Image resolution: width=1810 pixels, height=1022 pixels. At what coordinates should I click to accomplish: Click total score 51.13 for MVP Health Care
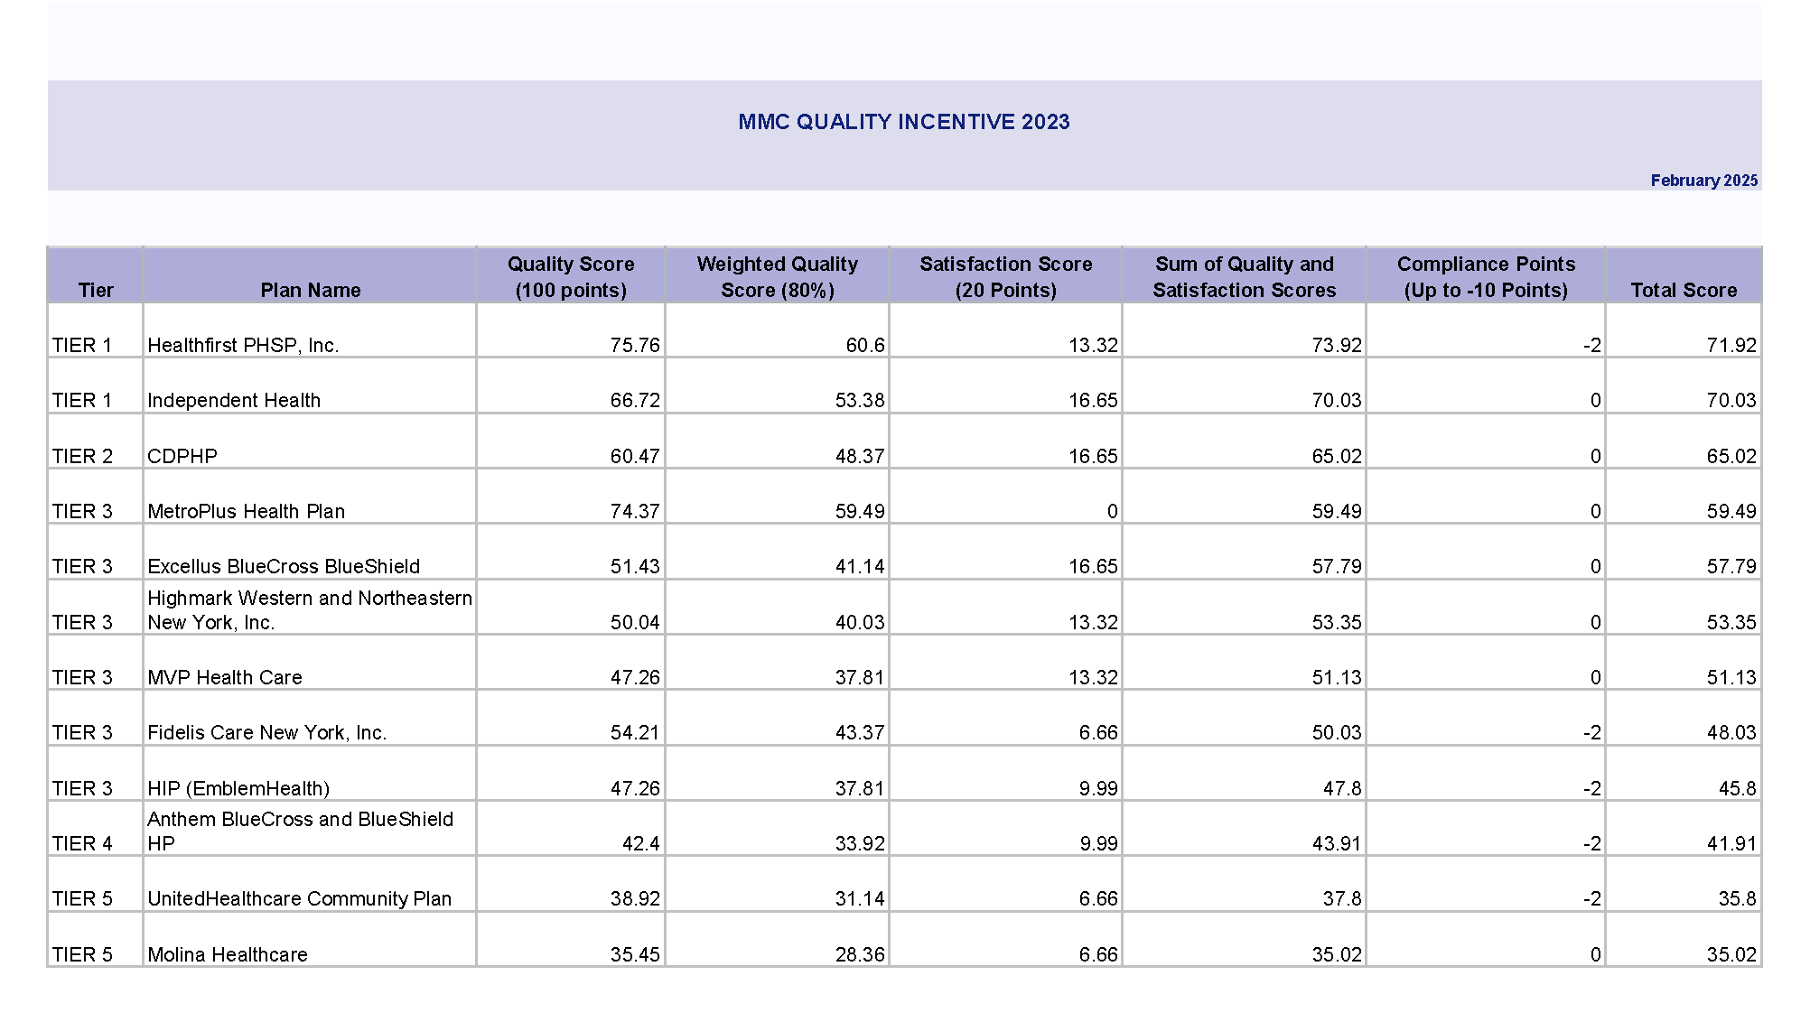1731,677
